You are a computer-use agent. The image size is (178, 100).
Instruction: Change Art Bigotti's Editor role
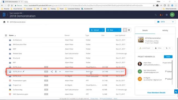click(168, 79)
